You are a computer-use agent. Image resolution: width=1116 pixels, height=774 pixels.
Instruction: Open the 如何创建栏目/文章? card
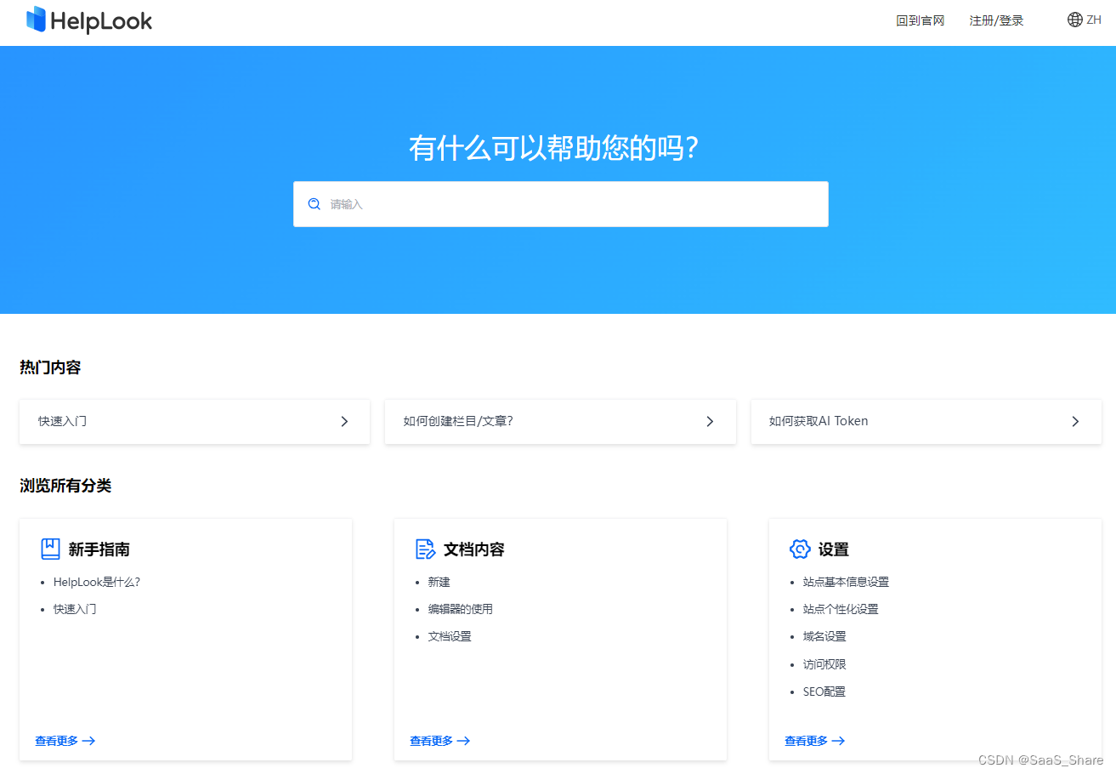(560, 421)
